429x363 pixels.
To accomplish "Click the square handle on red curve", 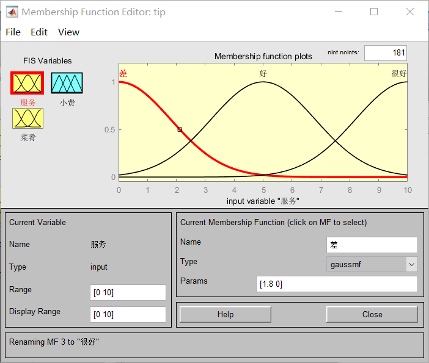I will point(180,129).
